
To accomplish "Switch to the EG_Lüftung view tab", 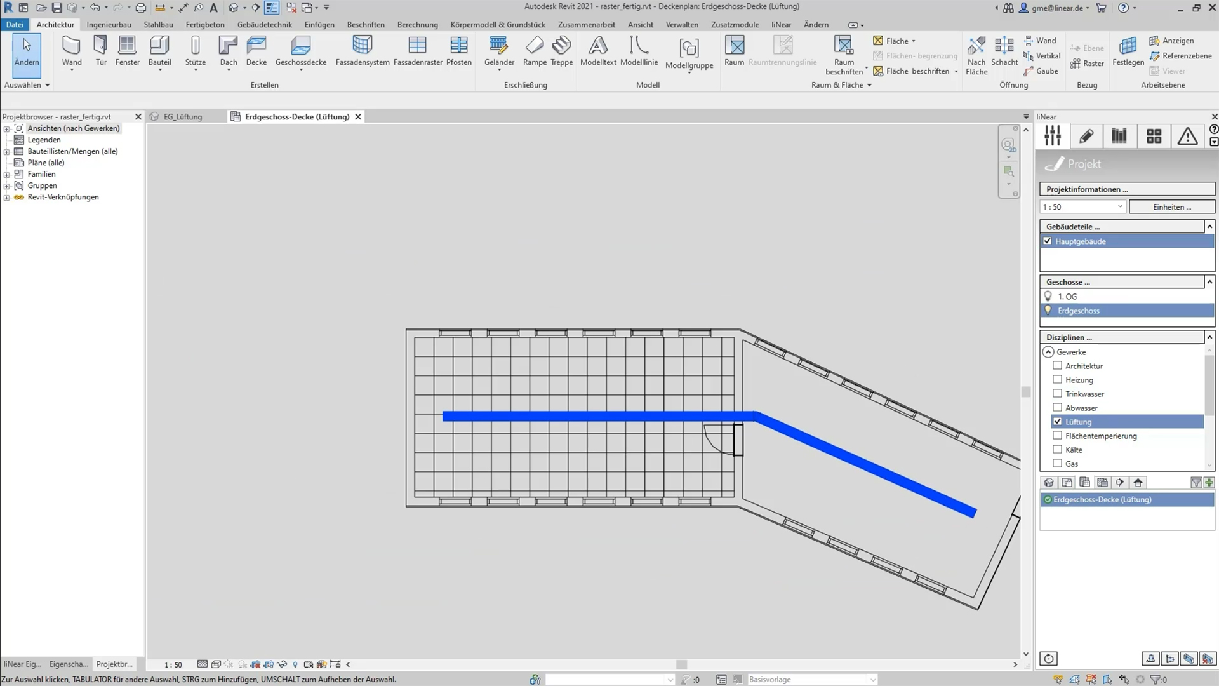I will click(x=182, y=117).
